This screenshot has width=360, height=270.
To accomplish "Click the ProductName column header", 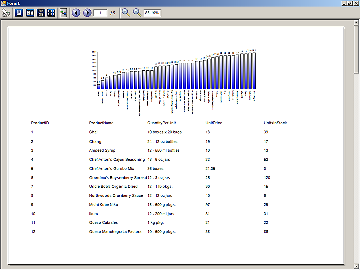I will (x=101, y=123).
